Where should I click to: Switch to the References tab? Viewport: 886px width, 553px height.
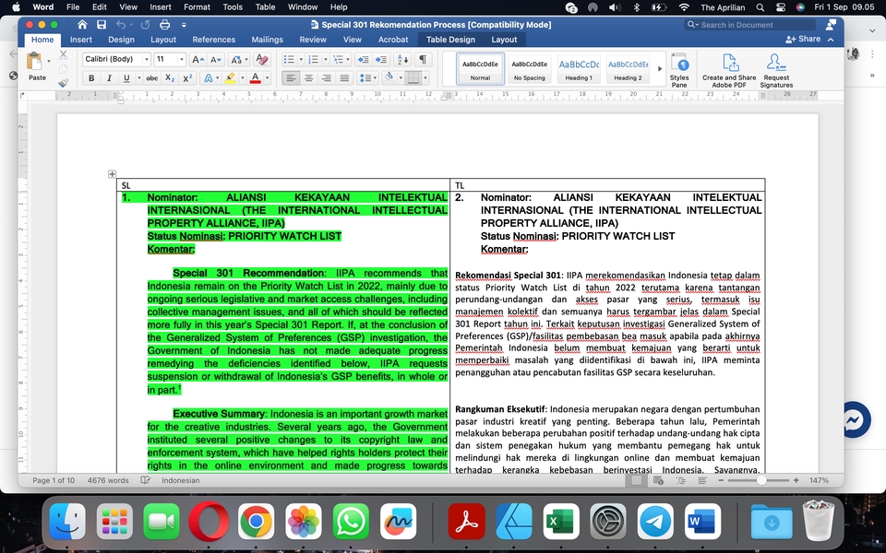coord(213,40)
